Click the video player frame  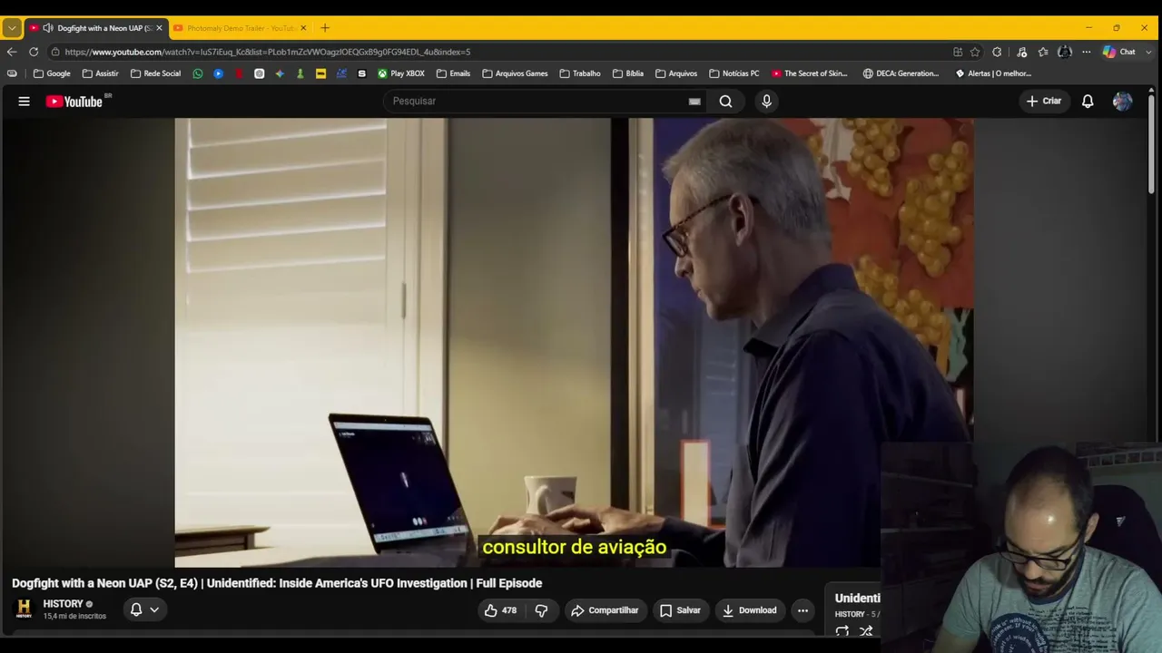point(574,342)
